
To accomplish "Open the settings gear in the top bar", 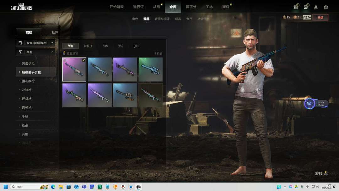I will 326,7.
